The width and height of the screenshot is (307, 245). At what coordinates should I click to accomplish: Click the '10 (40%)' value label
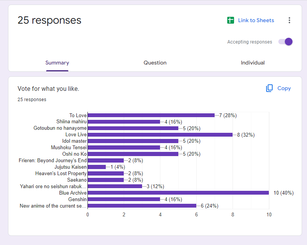283,193
